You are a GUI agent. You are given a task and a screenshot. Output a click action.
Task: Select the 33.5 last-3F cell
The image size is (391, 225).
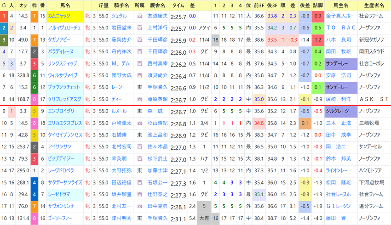coord(272,39)
